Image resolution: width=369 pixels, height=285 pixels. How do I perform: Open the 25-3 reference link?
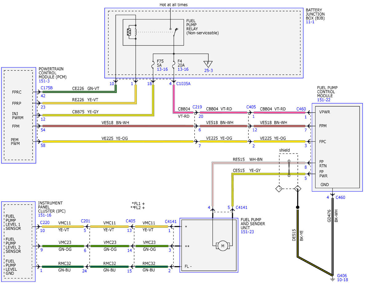coord(208,70)
